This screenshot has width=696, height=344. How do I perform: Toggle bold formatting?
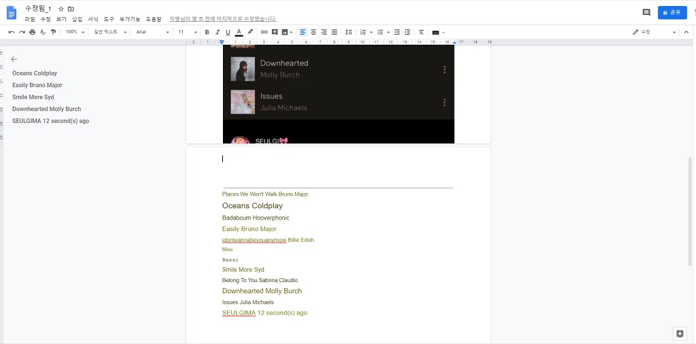click(x=207, y=32)
